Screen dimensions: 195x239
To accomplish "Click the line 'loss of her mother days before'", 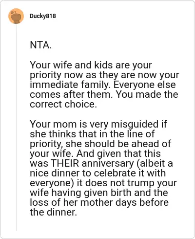I will 99,203.
